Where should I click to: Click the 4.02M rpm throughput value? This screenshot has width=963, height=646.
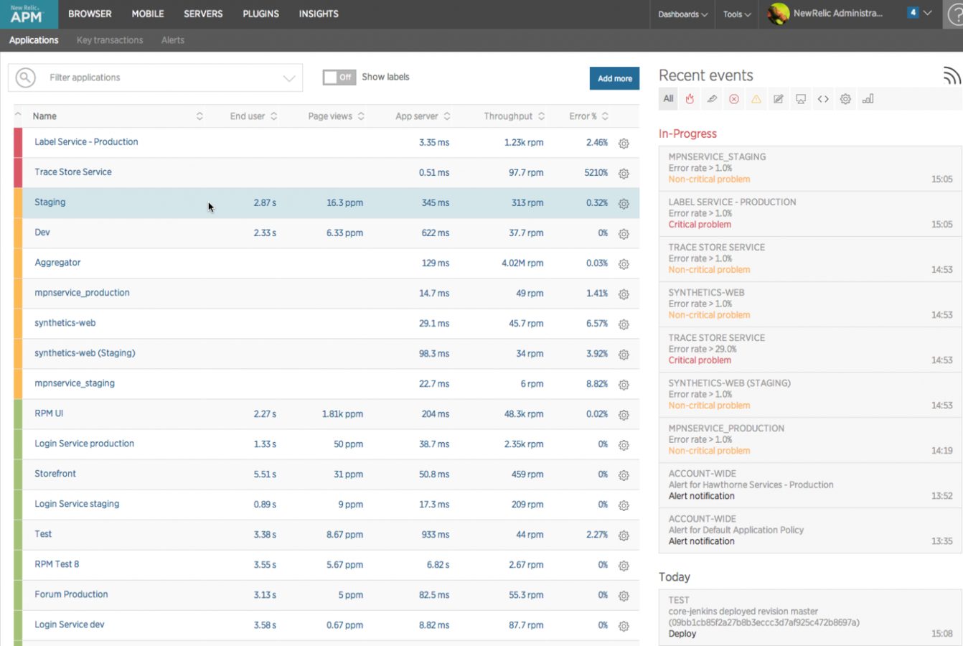522,263
